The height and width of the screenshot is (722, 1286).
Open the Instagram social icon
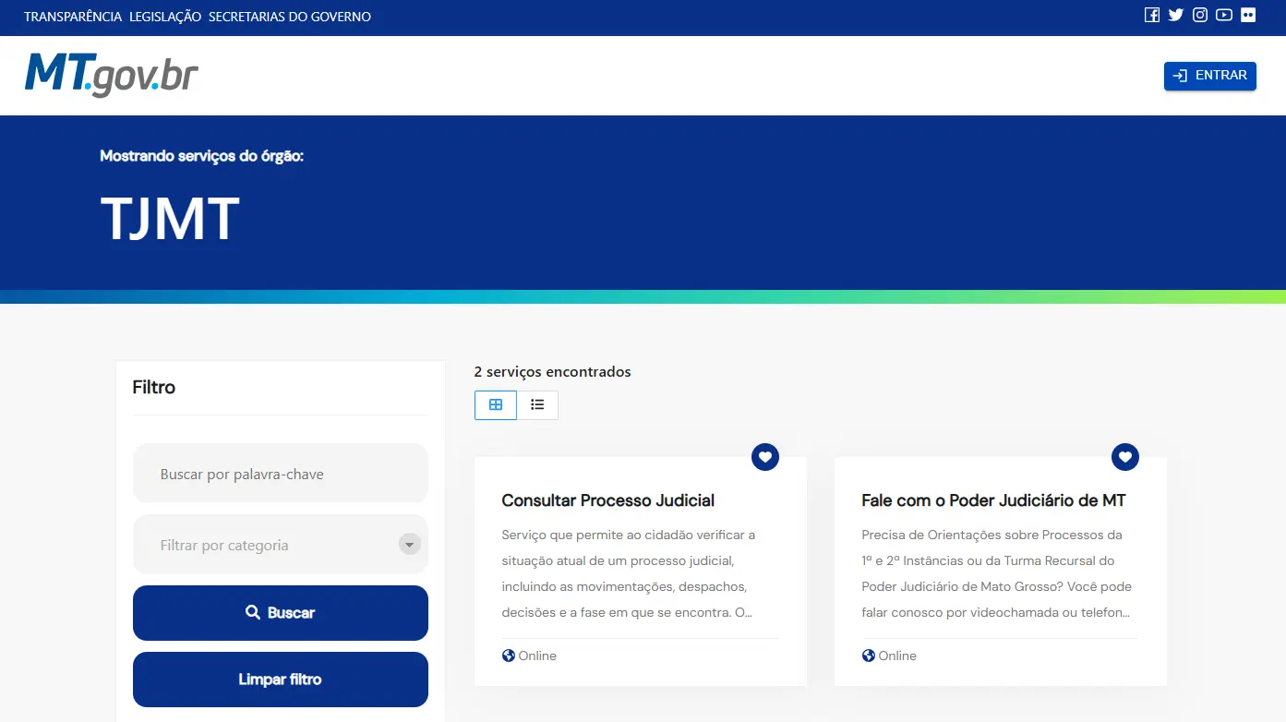tap(1200, 15)
